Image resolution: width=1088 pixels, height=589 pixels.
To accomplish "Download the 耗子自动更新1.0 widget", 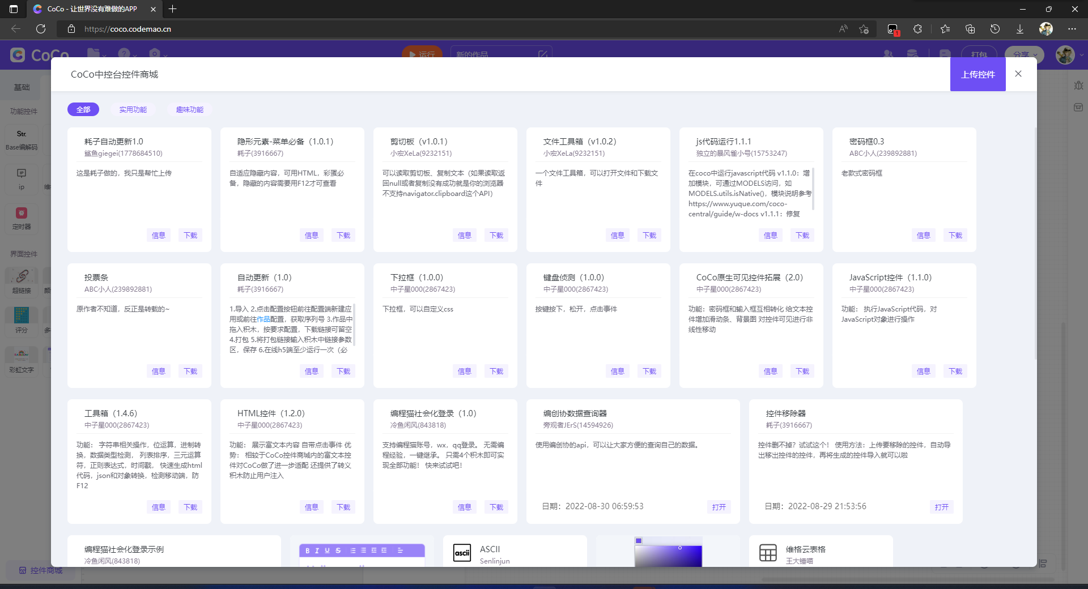I will (x=190, y=235).
